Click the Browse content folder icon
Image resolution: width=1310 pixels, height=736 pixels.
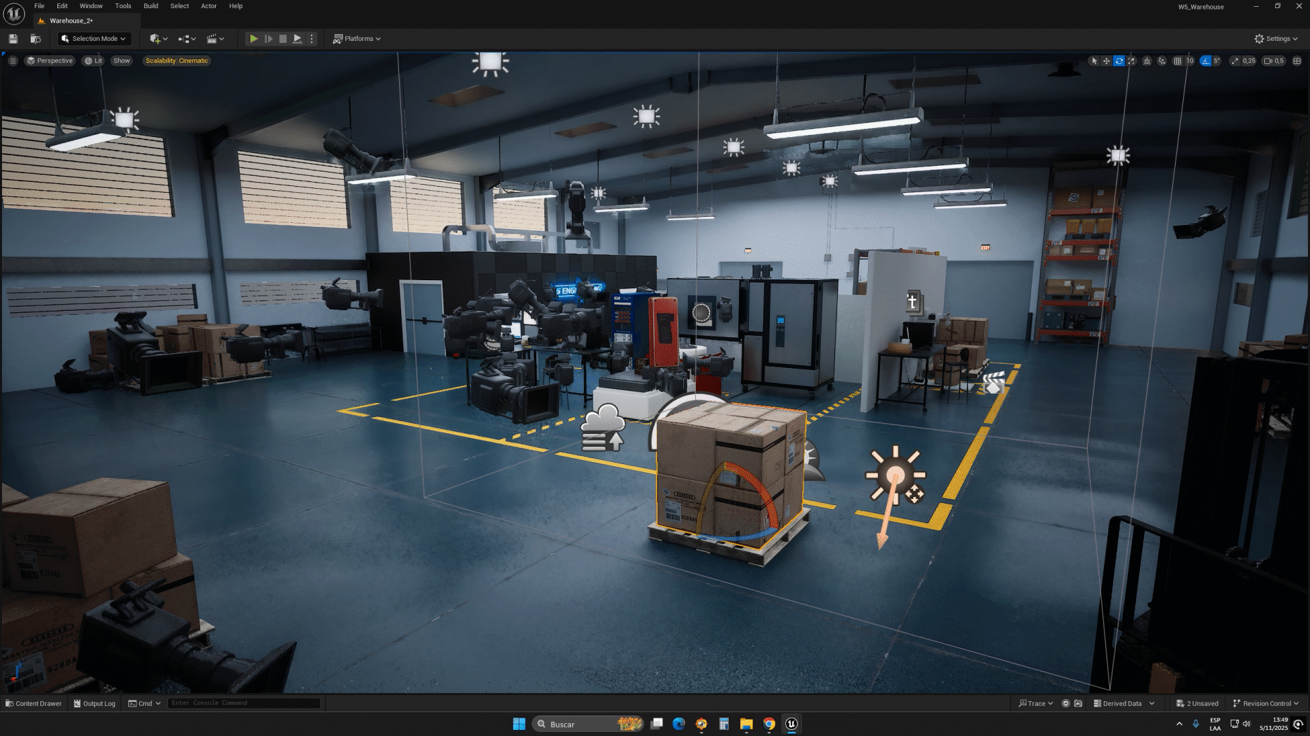click(35, 39)
